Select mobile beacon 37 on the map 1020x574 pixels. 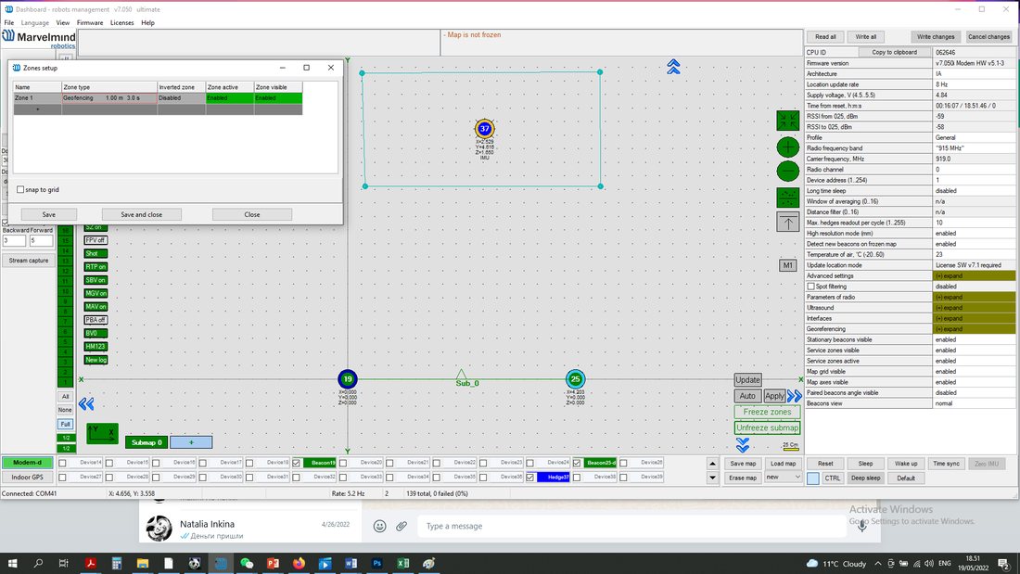tap(485, 129)
